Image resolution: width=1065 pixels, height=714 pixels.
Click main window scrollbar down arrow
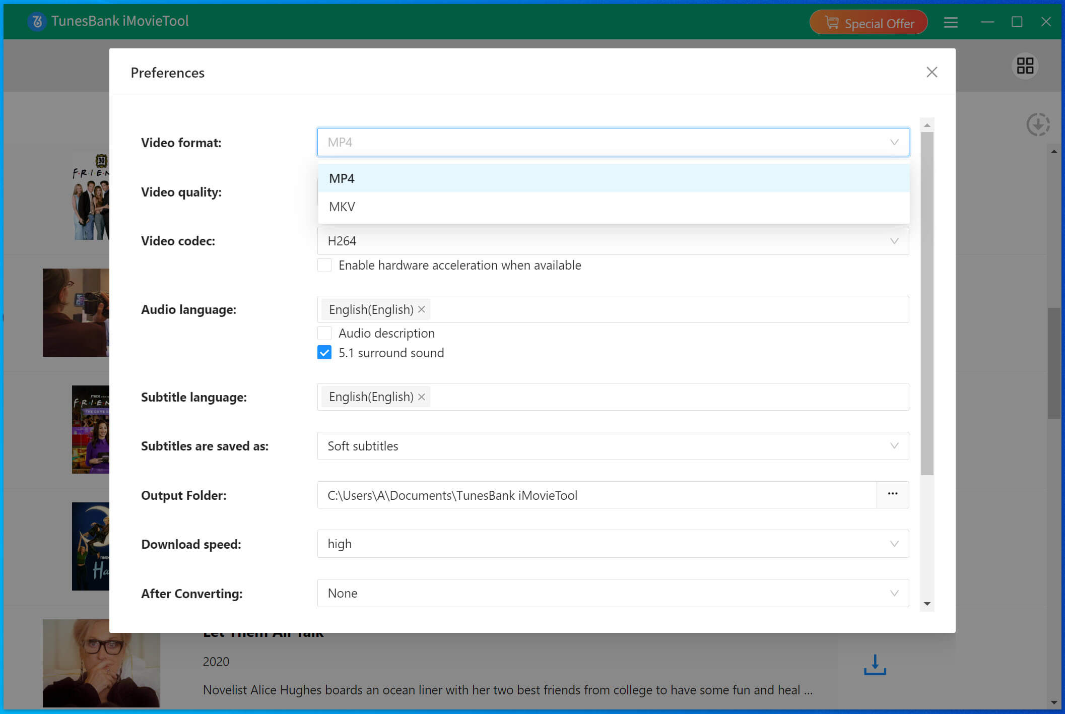pos(1054,702)
